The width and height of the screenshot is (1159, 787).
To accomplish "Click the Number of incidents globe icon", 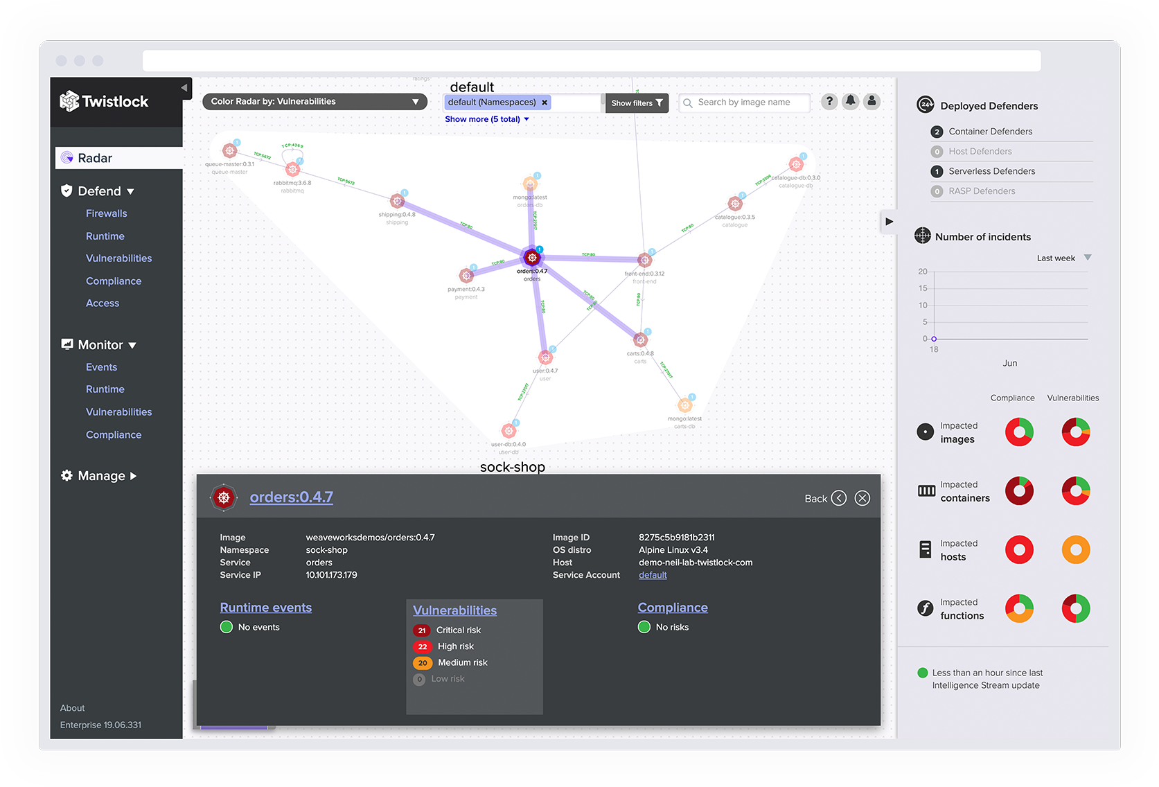I will coord(923,236).
